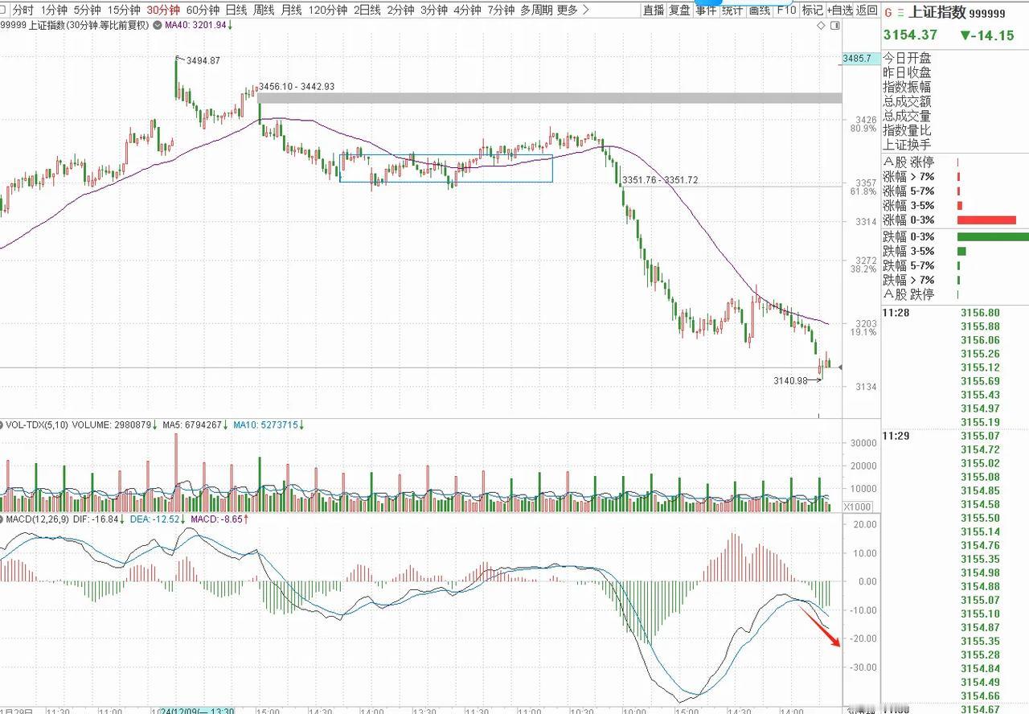Open the 直播 live button
Image resolution: width=1029 pixels, height=714 pixels.
point(654,10)
